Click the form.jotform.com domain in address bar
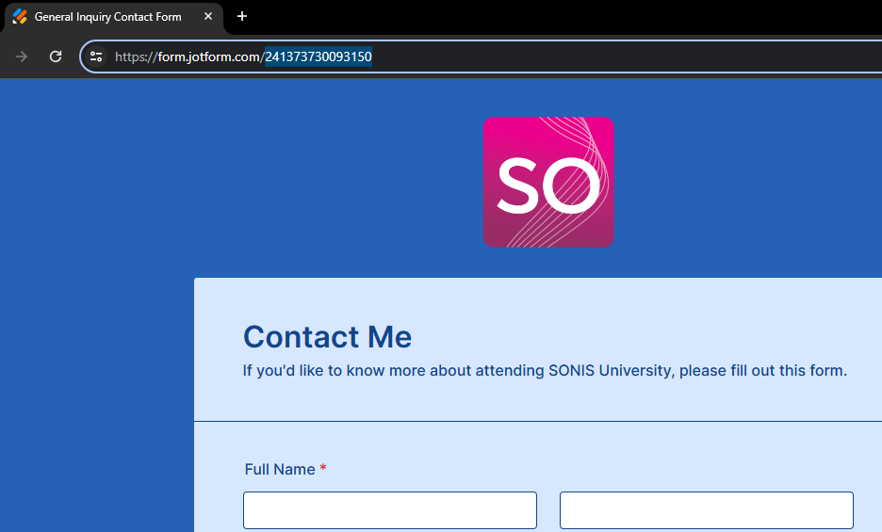The height and width of the screenshot is (532, 882). (x=208, y=56)
